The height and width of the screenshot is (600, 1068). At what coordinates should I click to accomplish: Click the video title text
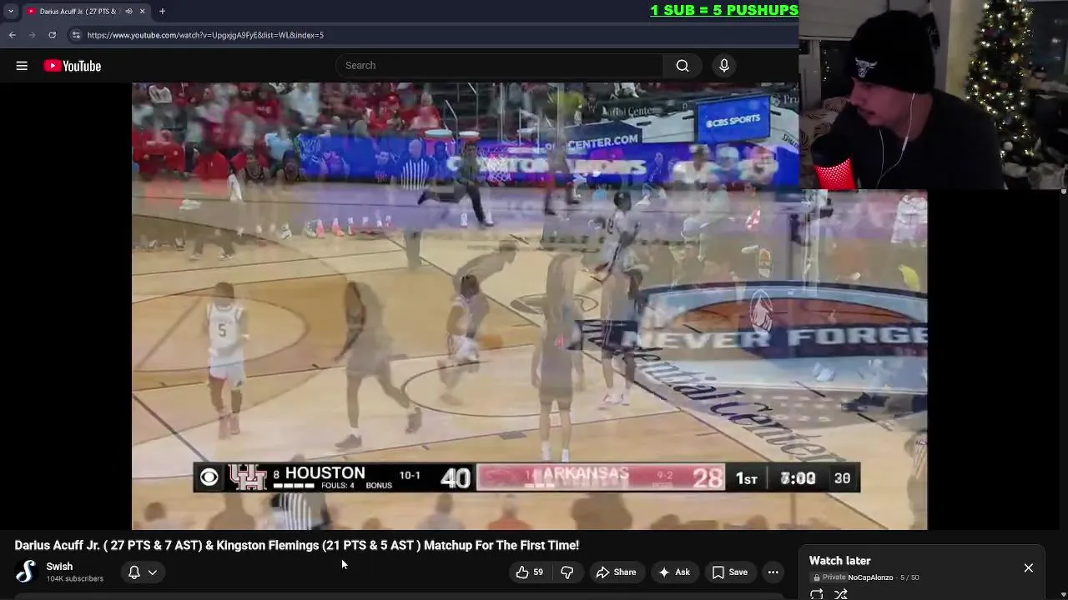[x=297, y=545]
